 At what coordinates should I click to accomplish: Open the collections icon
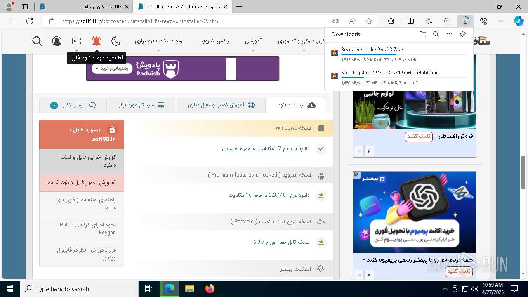[447, 21]
